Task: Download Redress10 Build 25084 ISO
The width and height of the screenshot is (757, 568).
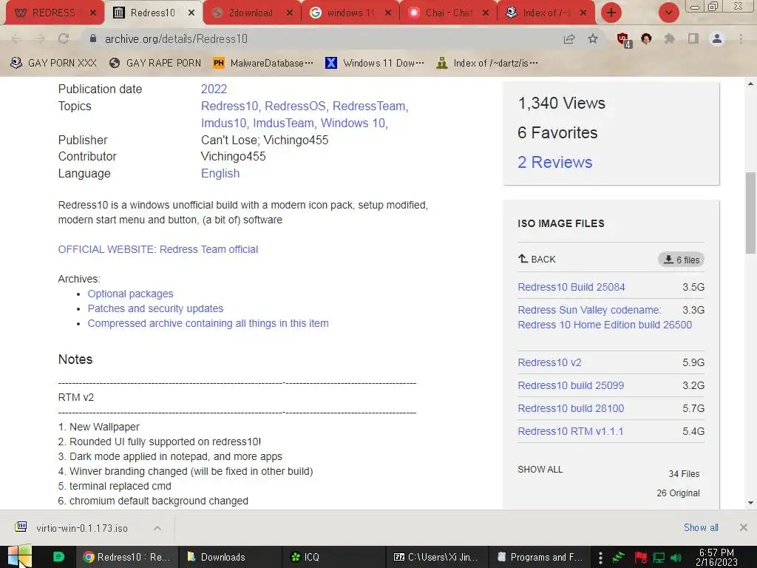Action: coord(571,287)
